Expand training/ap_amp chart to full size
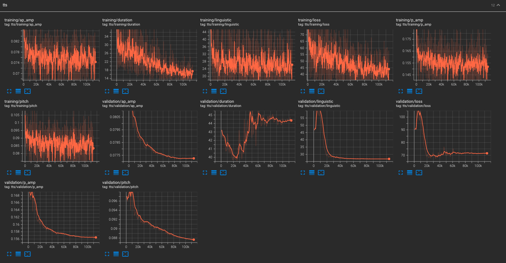 tap(9, 91)
